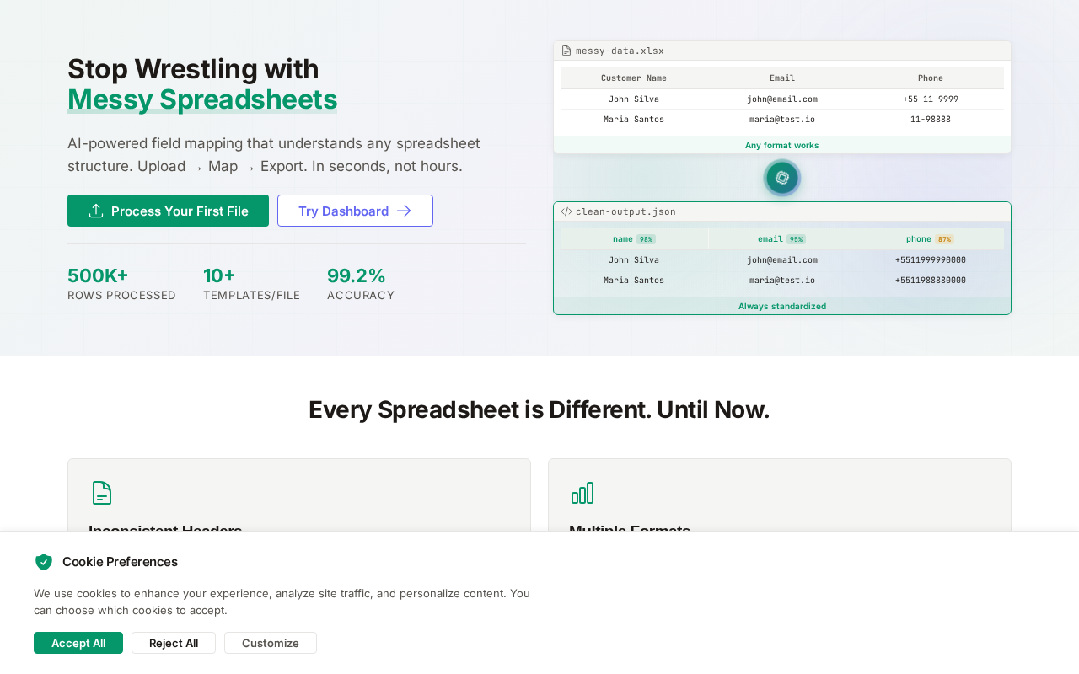Viewport: 1079px width, 674px height.
Task: Click the 87% confidence badge on phone column
Action: [944, 239]
